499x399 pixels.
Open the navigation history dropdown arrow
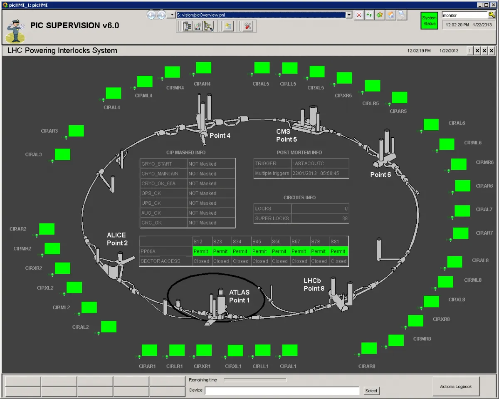(x=171, y=15)
